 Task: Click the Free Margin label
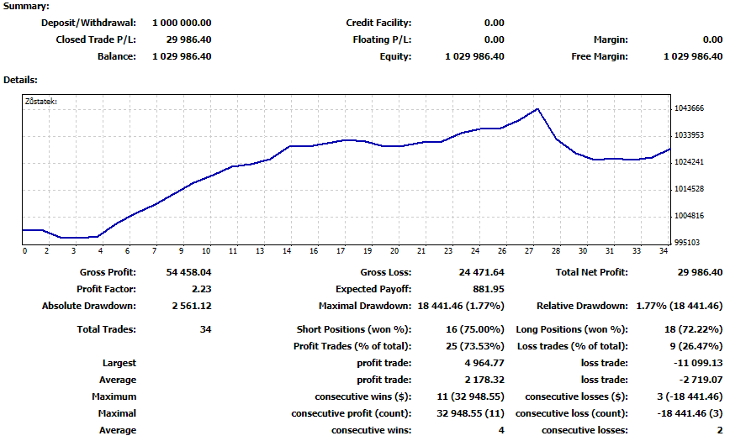599,56
